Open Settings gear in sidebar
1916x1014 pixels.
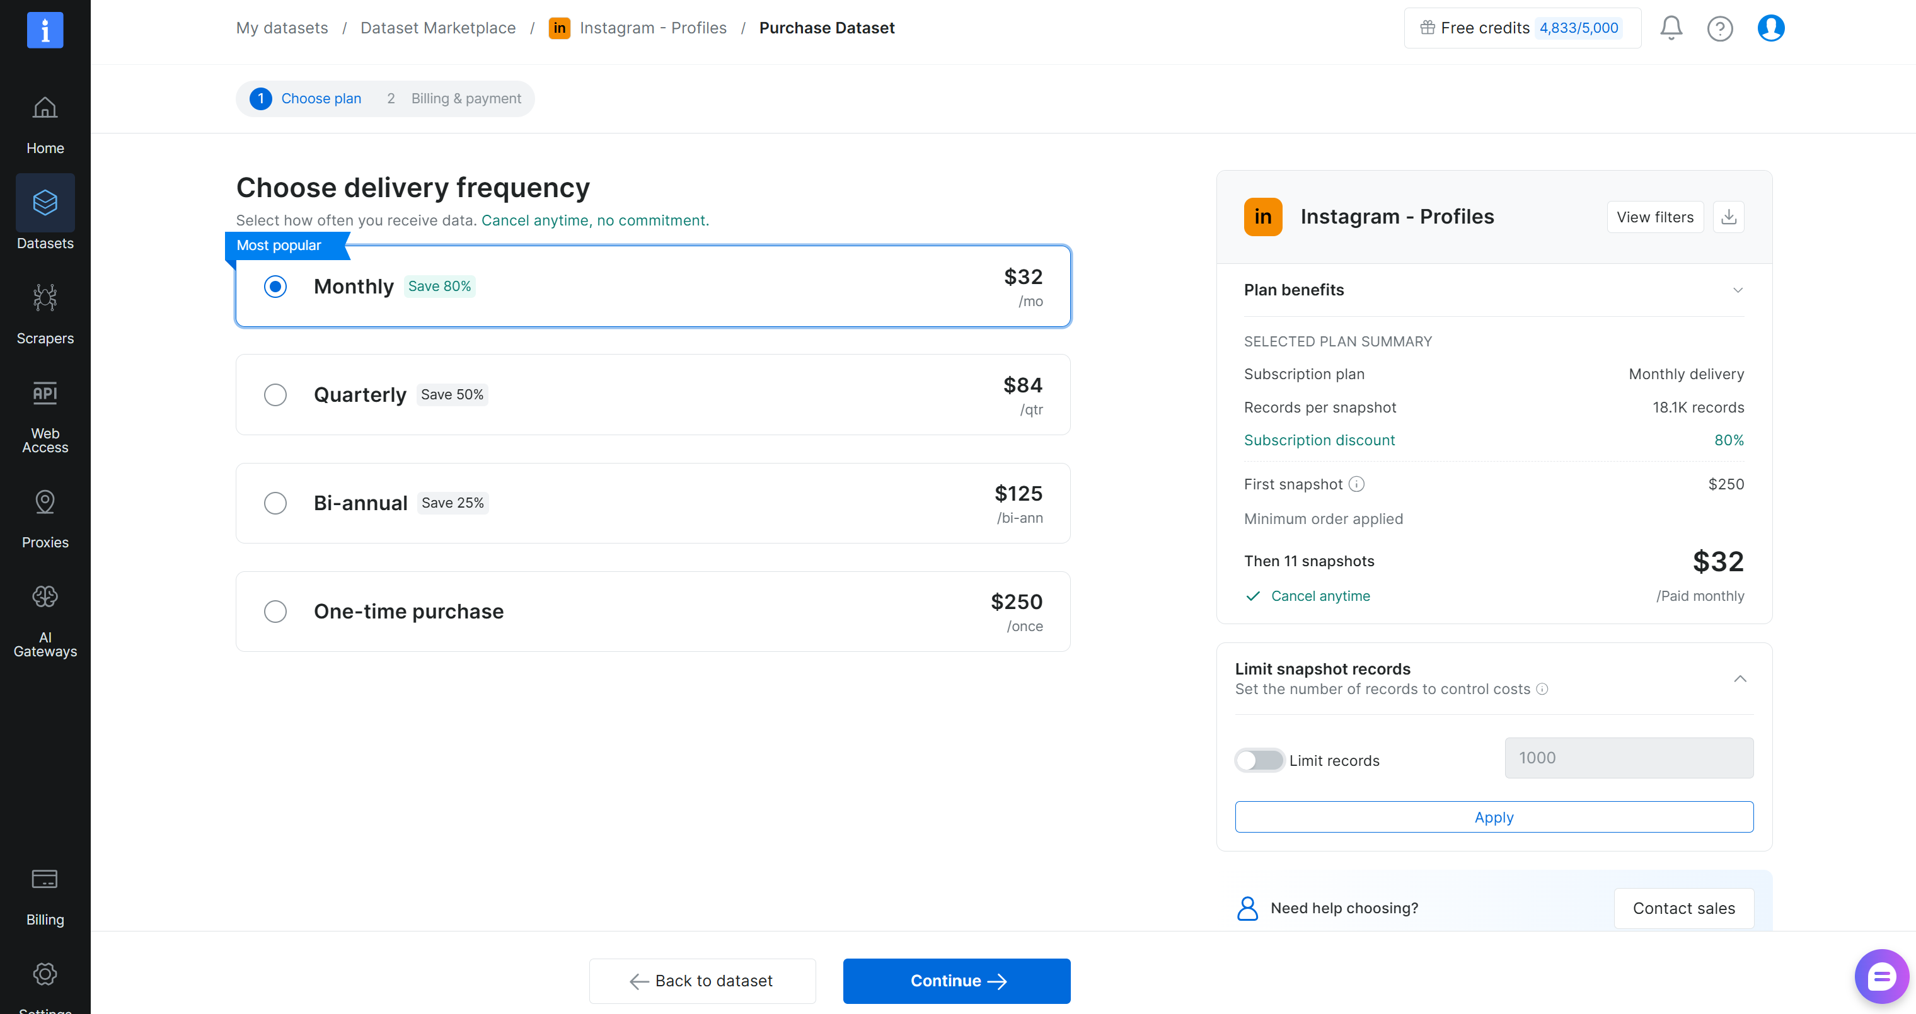tap(45, 974)
